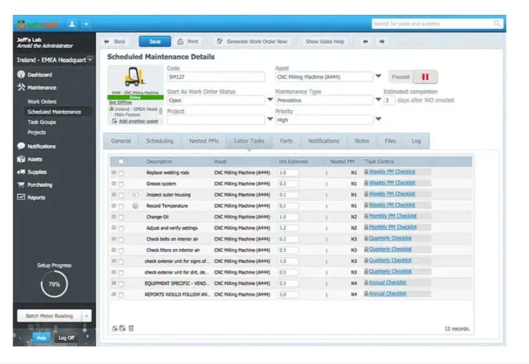Screen dimensions: 529x364
Task: Click the trash delete icon below table
Action: point(131,328)
